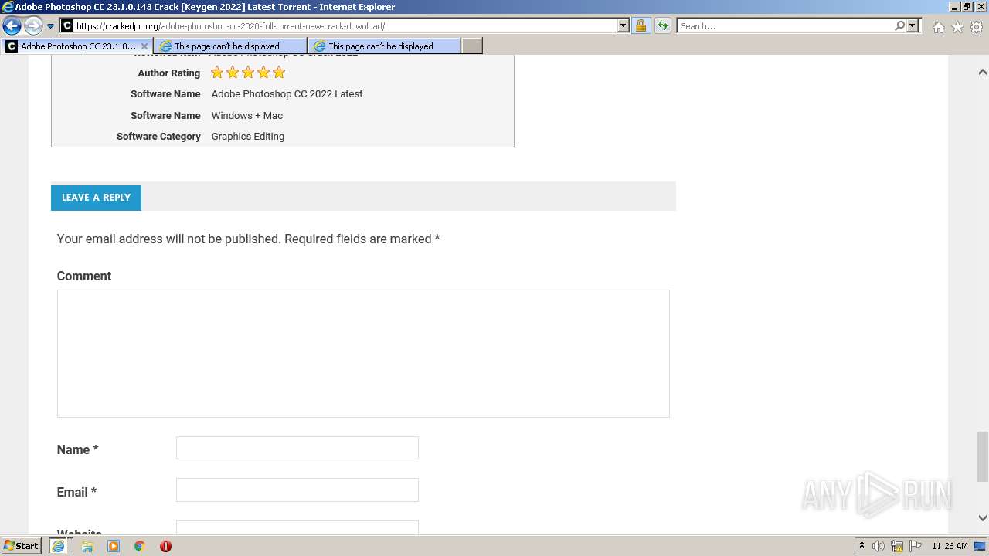Screen dimensions: 989x556
Task: Open the red security taskbar icon
Action: pyautogui.click(x=165, y=546)
